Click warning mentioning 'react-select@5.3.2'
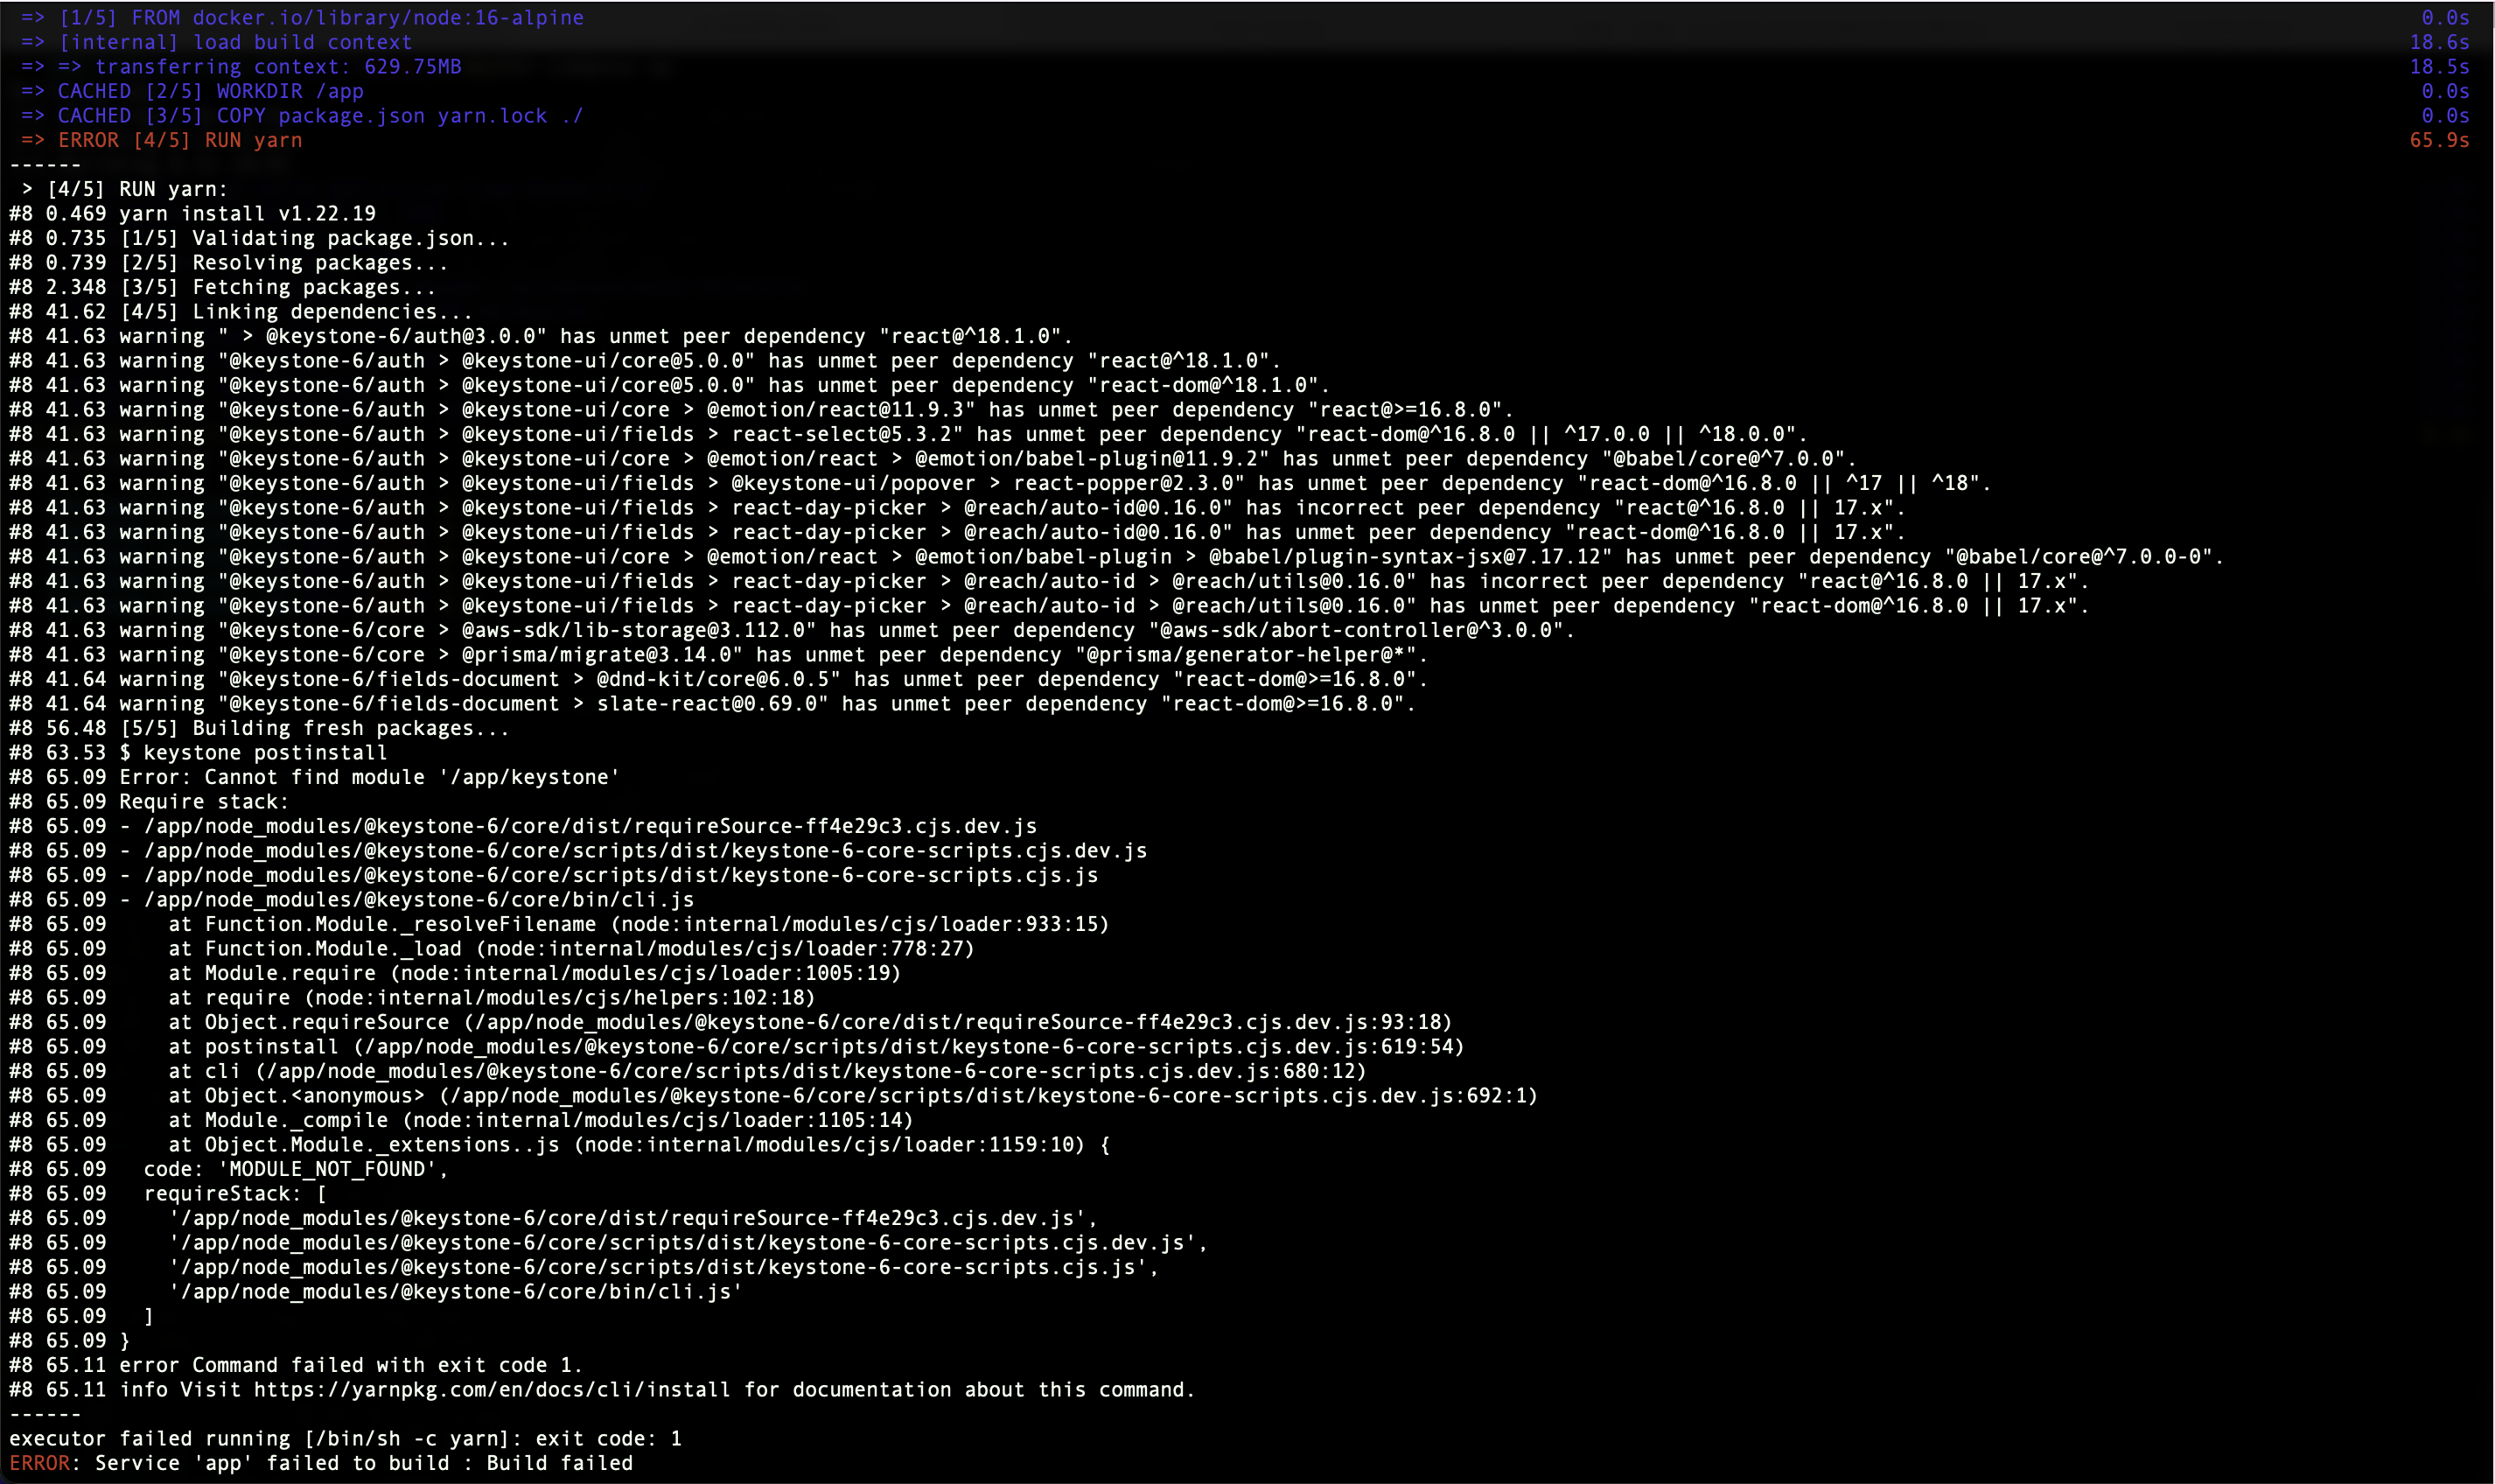Image resolution: width=2495 pixels, height=1484 pixels. click(909, 434)
